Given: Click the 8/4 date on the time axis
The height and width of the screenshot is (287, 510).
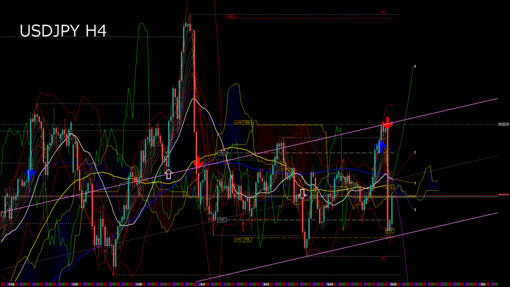Looking at the screenshot, I should pyautogui.click(x=202, y=284).
